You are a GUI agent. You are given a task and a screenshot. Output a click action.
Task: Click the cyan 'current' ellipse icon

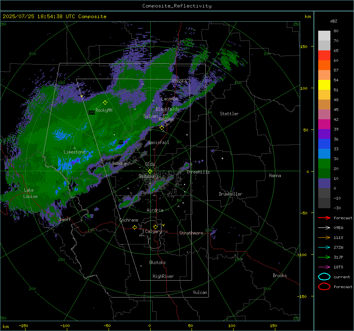[x=324, y=277]
